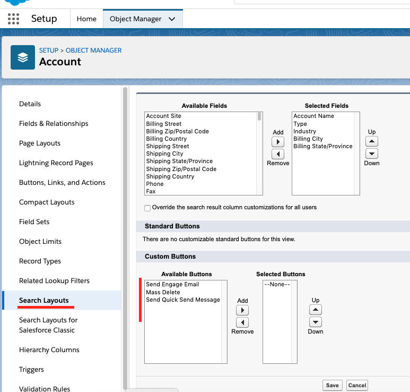Click the Save button

pyautogui.click(x=332, y=385)
